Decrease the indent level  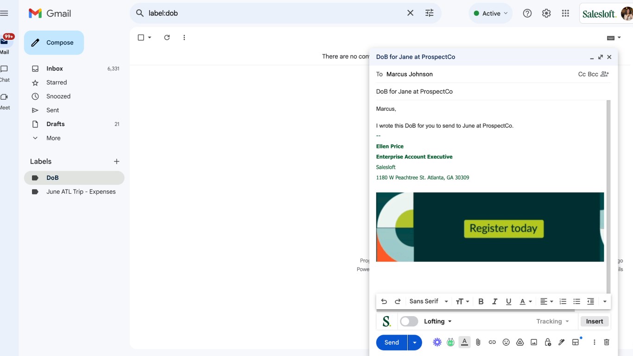click(x=591, y=301)
